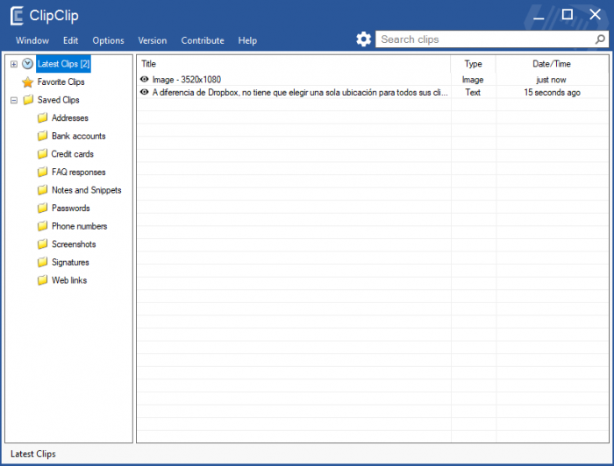The height and width of the screenshot is (466, 614).
Task: Open the Contribute menu
Action: tap(203, 40)
